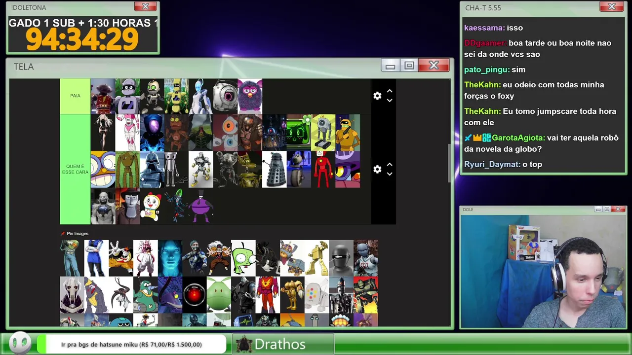Image resolution: width=632 pixels, height=355 pixels.
Task: Select the white robot with the orange eye
Action: click(x=225, y=133)
